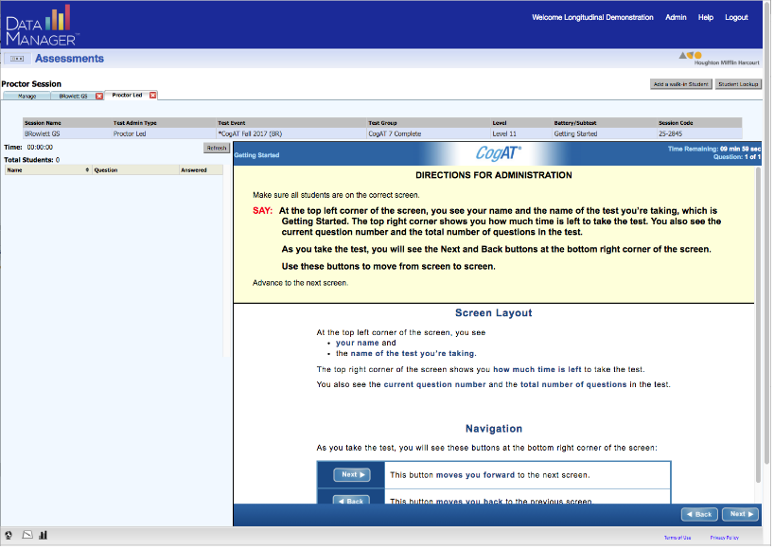This screenshot has width=774, height=549.
Task: Click the session code 25-2845
Action: coord(672,134)
